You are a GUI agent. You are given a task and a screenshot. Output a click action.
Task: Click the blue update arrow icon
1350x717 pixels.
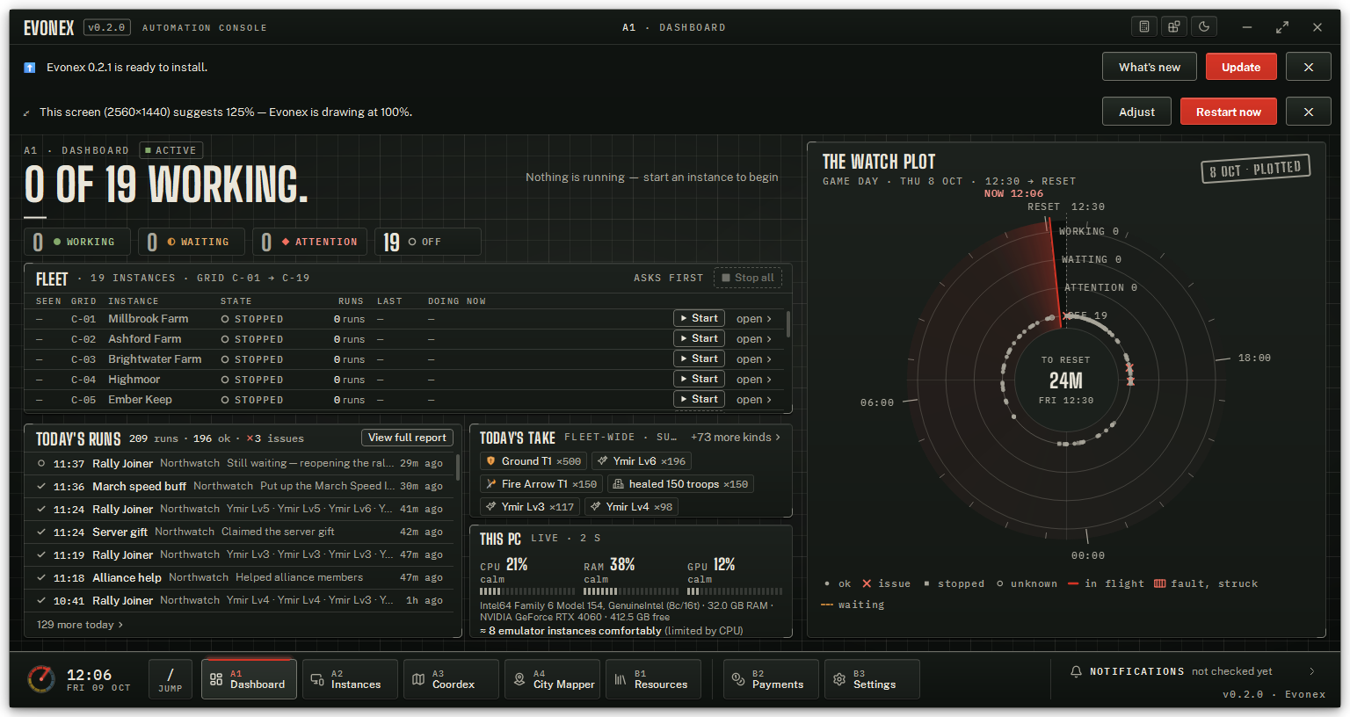tap(29, 68)
